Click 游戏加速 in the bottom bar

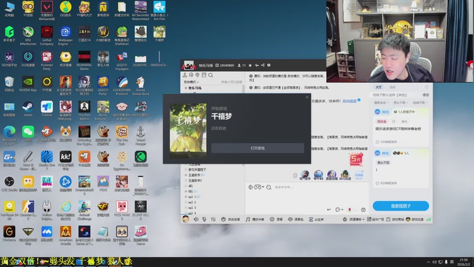click(415, 219)
